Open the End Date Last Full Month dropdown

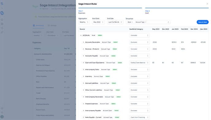(115, 22)
